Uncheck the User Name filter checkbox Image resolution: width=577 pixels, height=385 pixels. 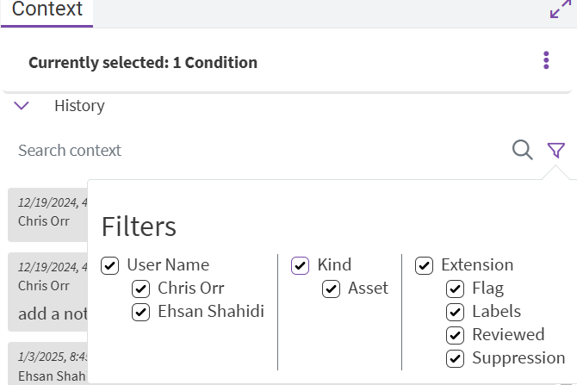110,265
